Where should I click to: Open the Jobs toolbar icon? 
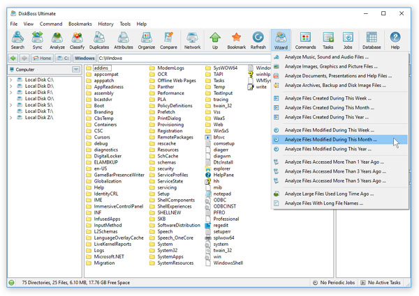click(x=348, y=40)
